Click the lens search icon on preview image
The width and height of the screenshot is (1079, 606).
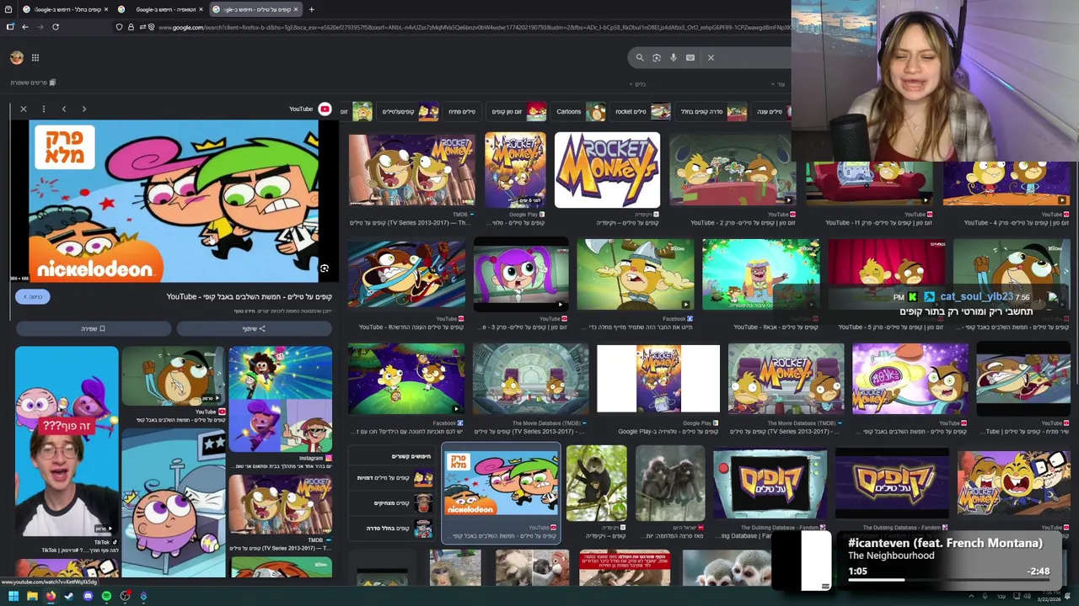tap(324, 268)
